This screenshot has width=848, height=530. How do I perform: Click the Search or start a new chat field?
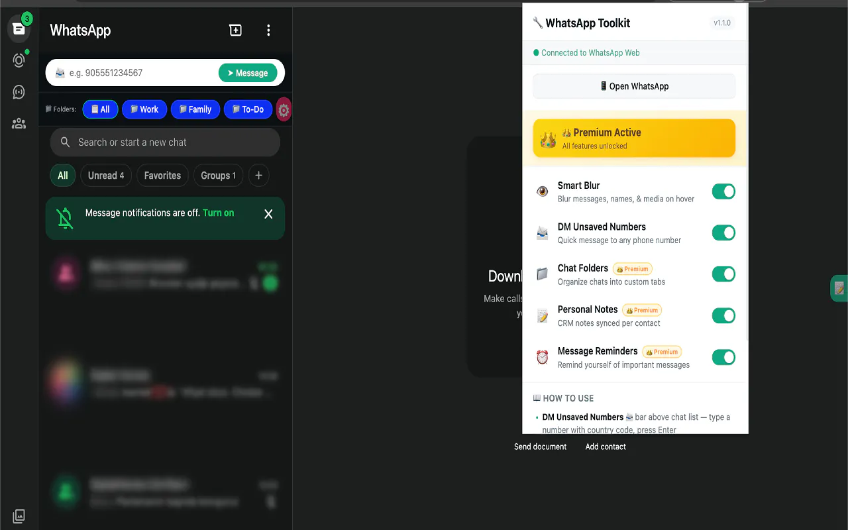[165, 142]
